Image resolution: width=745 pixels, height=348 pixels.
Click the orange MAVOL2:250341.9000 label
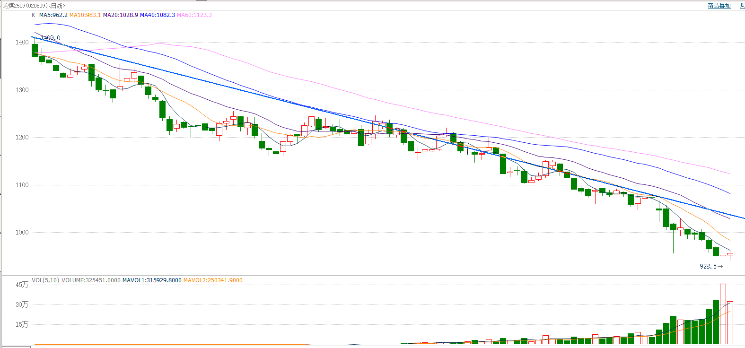pyautogui.click(x=213, y=280)
